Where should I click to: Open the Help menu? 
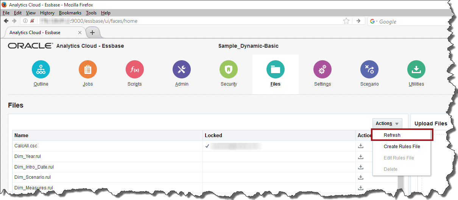click(x=106, y=13)
